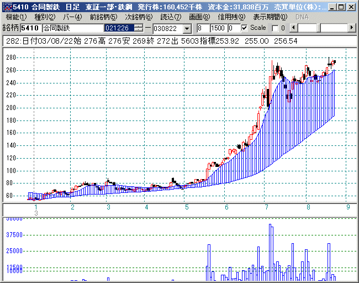Image resolution: width=359 pixels, height=283 pixels.
Task: Click the input field containing 1500
Action: click(x=217, y=28)
